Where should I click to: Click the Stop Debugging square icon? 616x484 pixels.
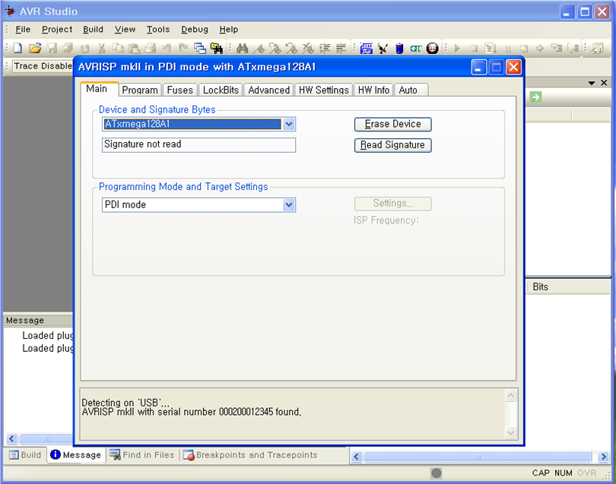pos(474,49)
